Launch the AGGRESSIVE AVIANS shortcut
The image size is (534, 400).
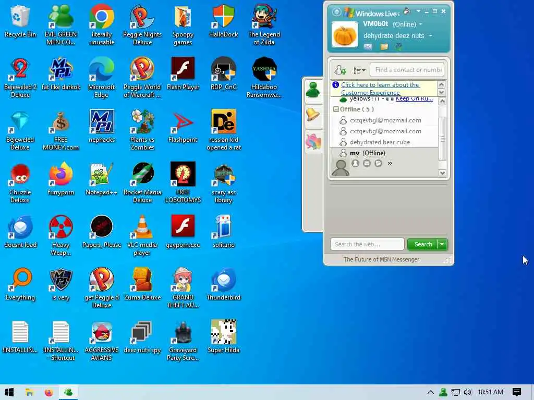click(102, 341)
